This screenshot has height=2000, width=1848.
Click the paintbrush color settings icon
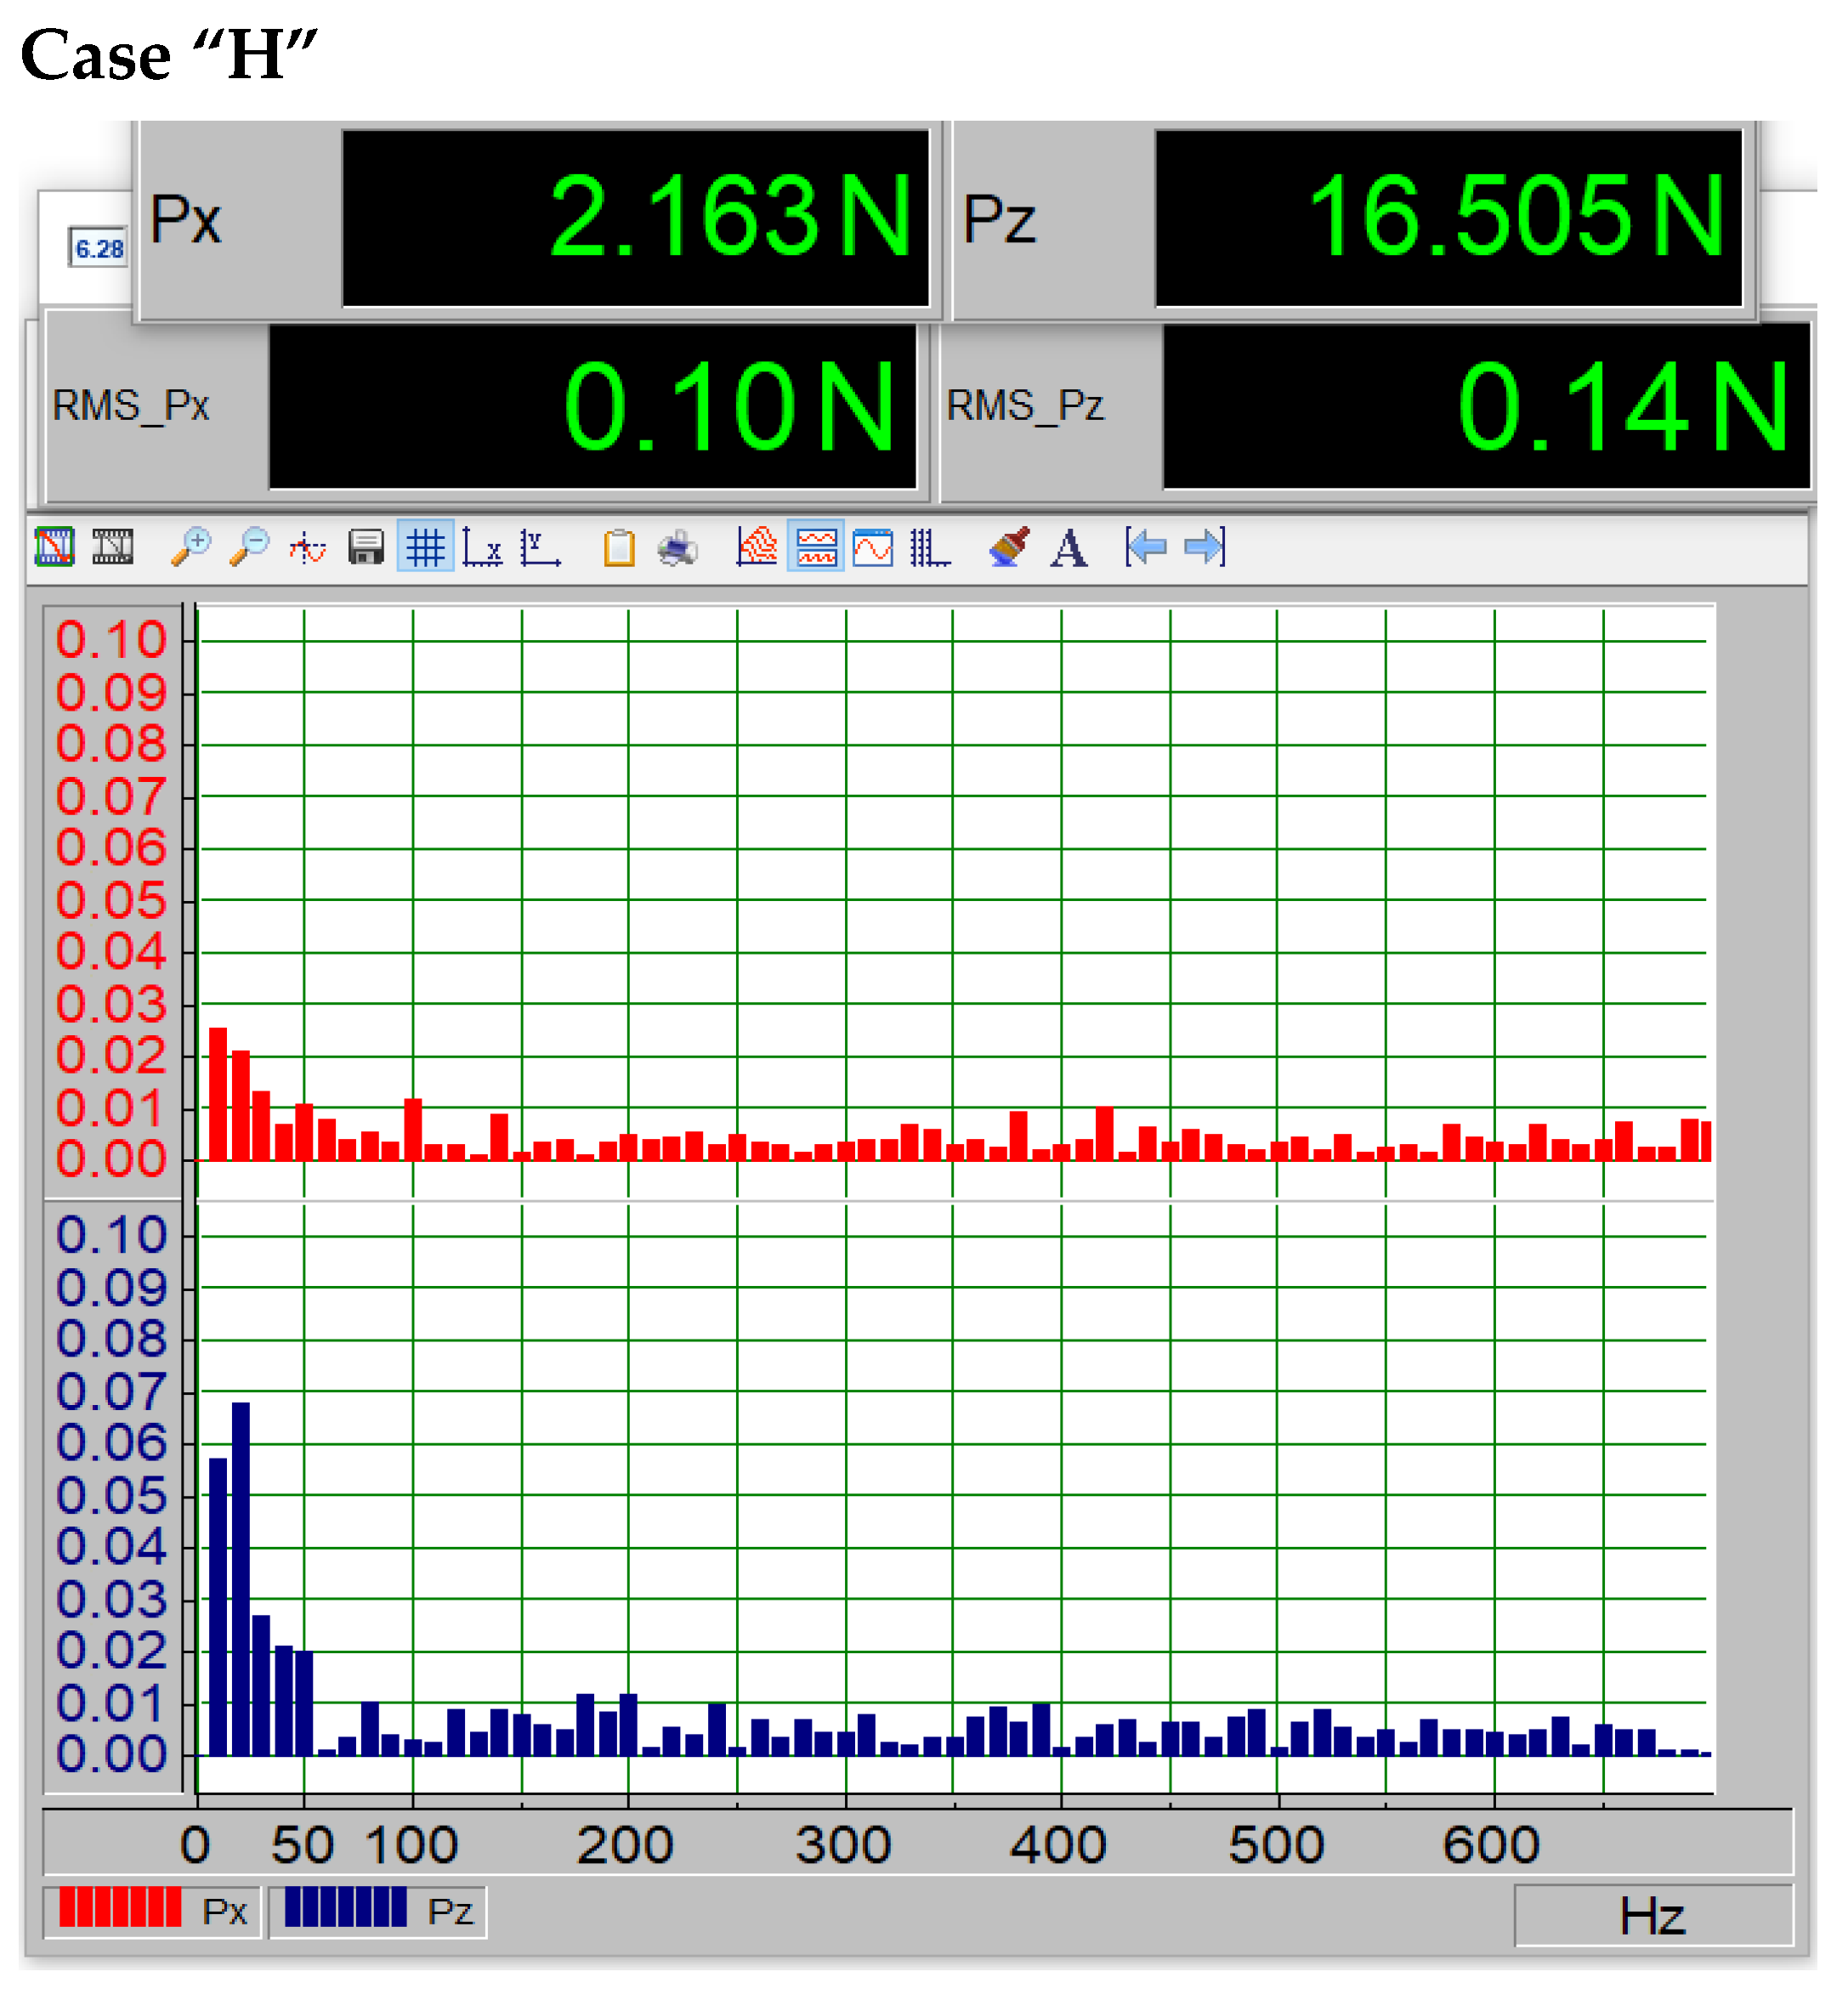click(x=1010, y=548)
